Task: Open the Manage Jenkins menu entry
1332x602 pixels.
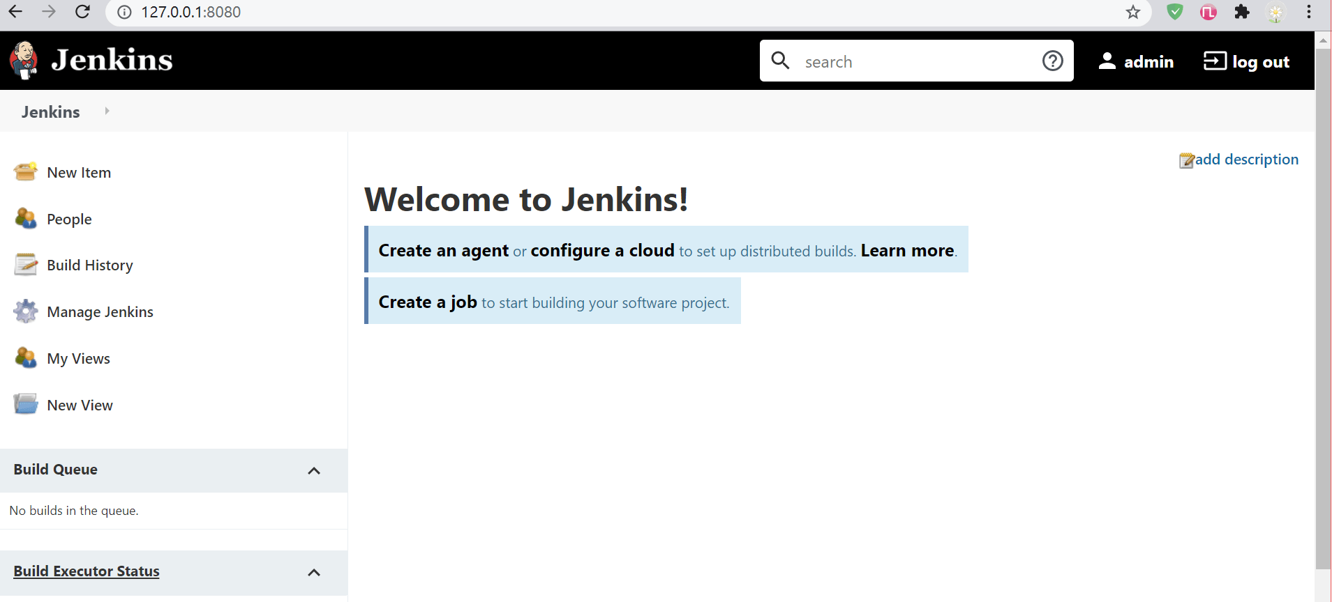Action: 100,312
